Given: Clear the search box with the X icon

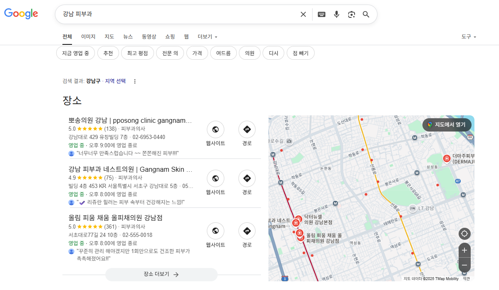Looking at the screenshot, I should tap(303, 14).
